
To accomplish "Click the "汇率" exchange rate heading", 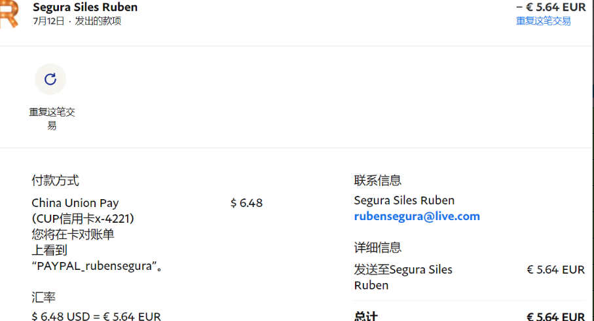I will [x=43, y=297].
